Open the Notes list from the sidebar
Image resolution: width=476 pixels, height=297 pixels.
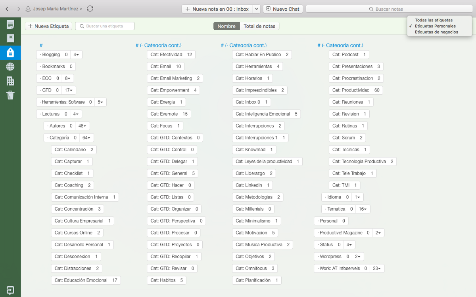pyautogui.click(x=10, y=24)
